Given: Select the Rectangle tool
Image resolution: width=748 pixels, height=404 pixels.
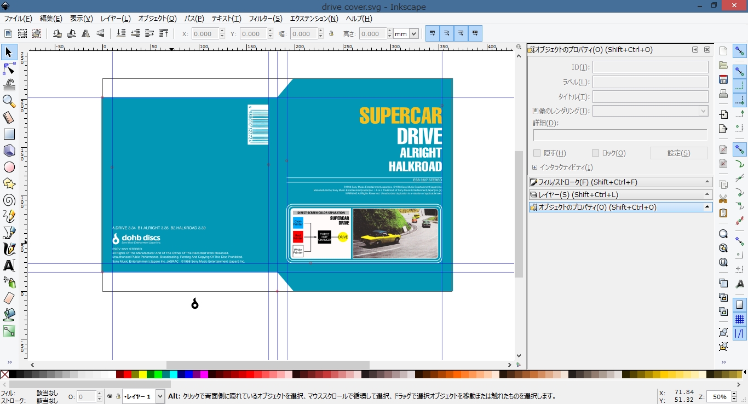Looking at the screenshot, I should click(x=9, y=134).
